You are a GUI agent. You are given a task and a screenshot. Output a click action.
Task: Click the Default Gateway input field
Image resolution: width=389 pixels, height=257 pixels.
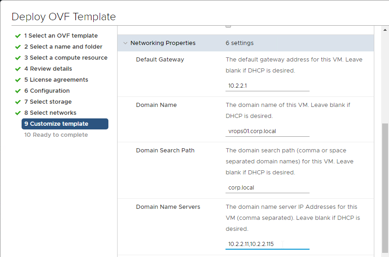267,86
